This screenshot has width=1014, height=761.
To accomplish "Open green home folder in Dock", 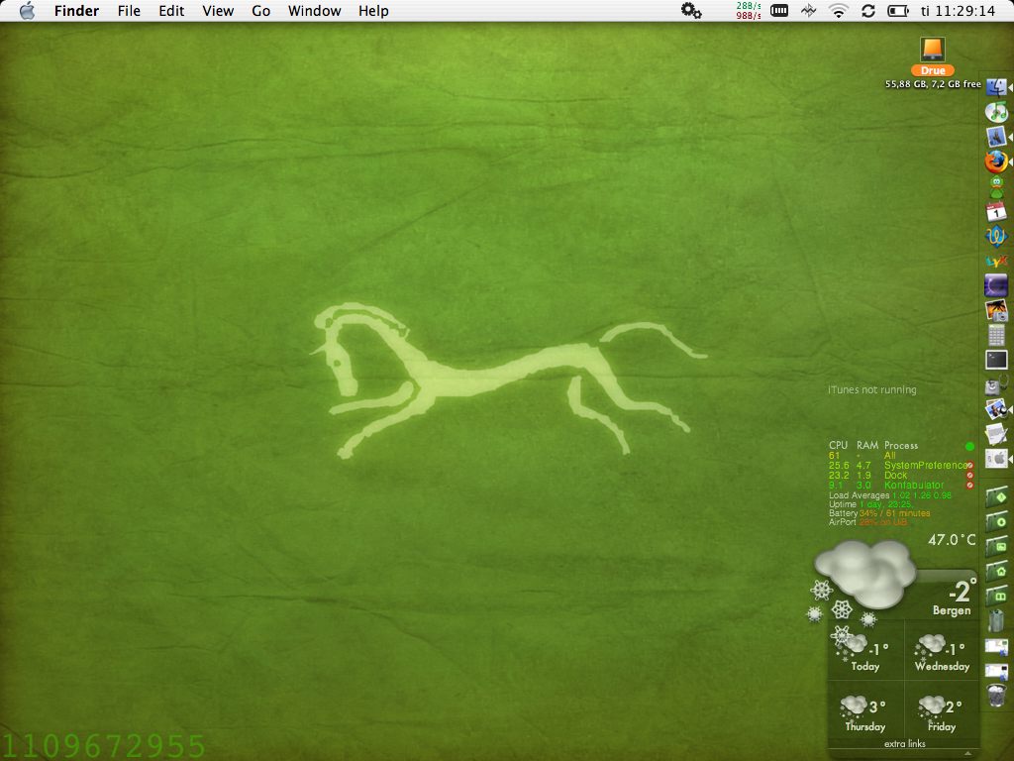I will (996, 571).
